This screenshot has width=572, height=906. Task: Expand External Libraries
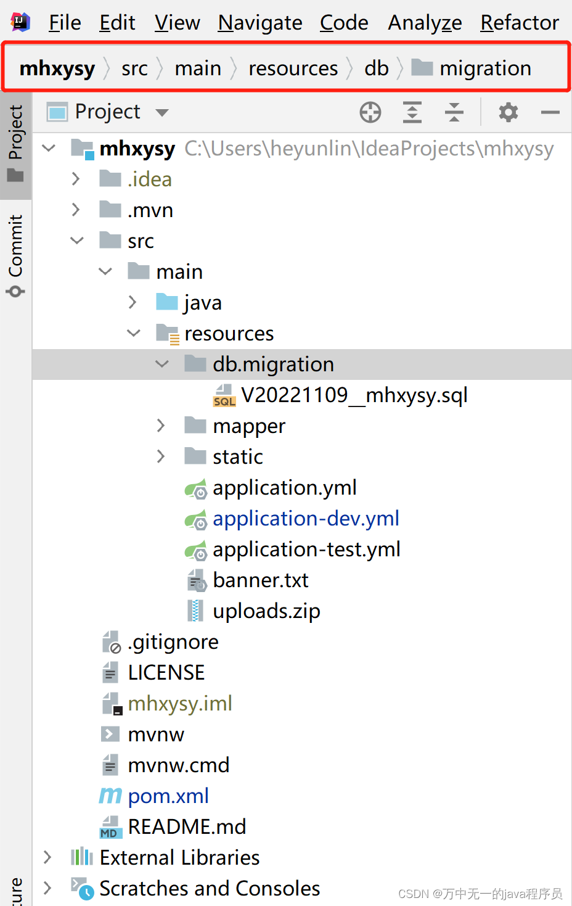[48, 857]
